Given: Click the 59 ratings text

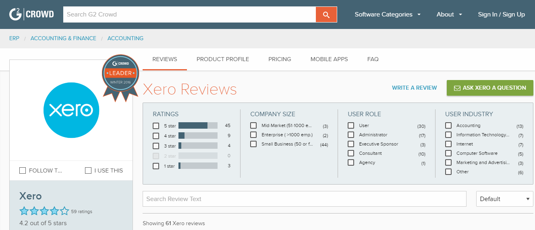Looking at the screenshot, I should point(82,212).
